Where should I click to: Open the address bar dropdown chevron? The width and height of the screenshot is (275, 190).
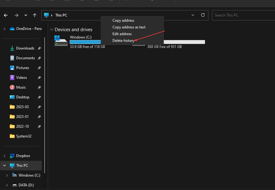(x=193, y=15)
